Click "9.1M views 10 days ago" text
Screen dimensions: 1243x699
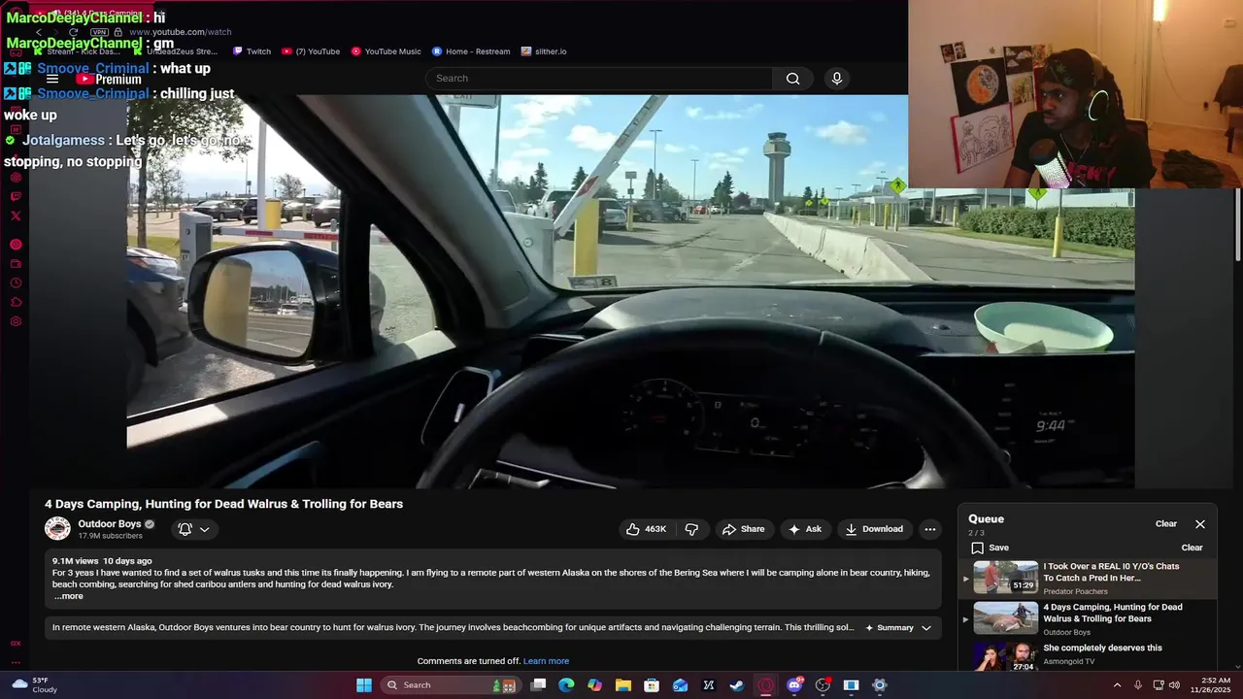pos(102,561)
